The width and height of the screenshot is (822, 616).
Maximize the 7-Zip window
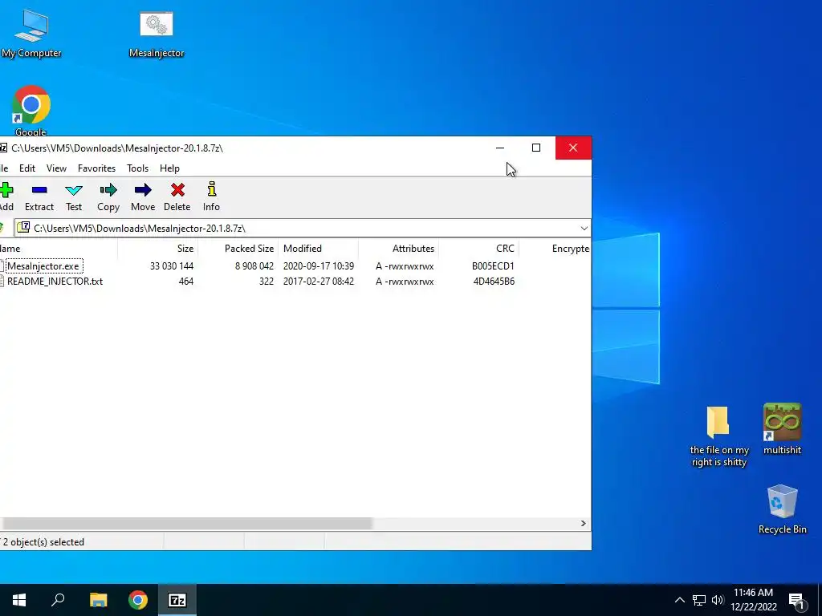(535, 148)
